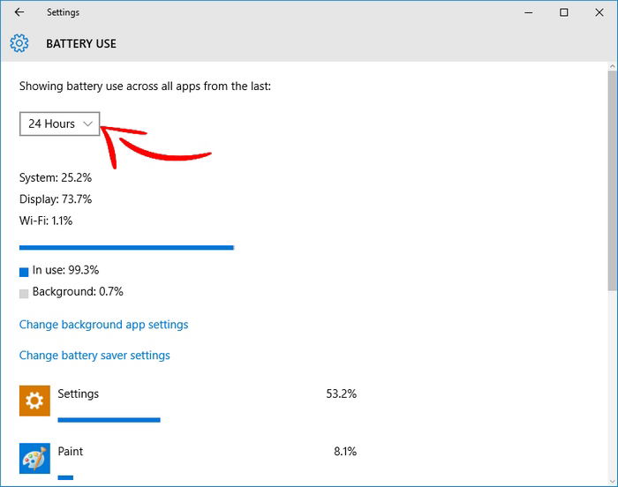The image size is (618, 487).
Task: Maximize the Settings window
Action: 564,12
